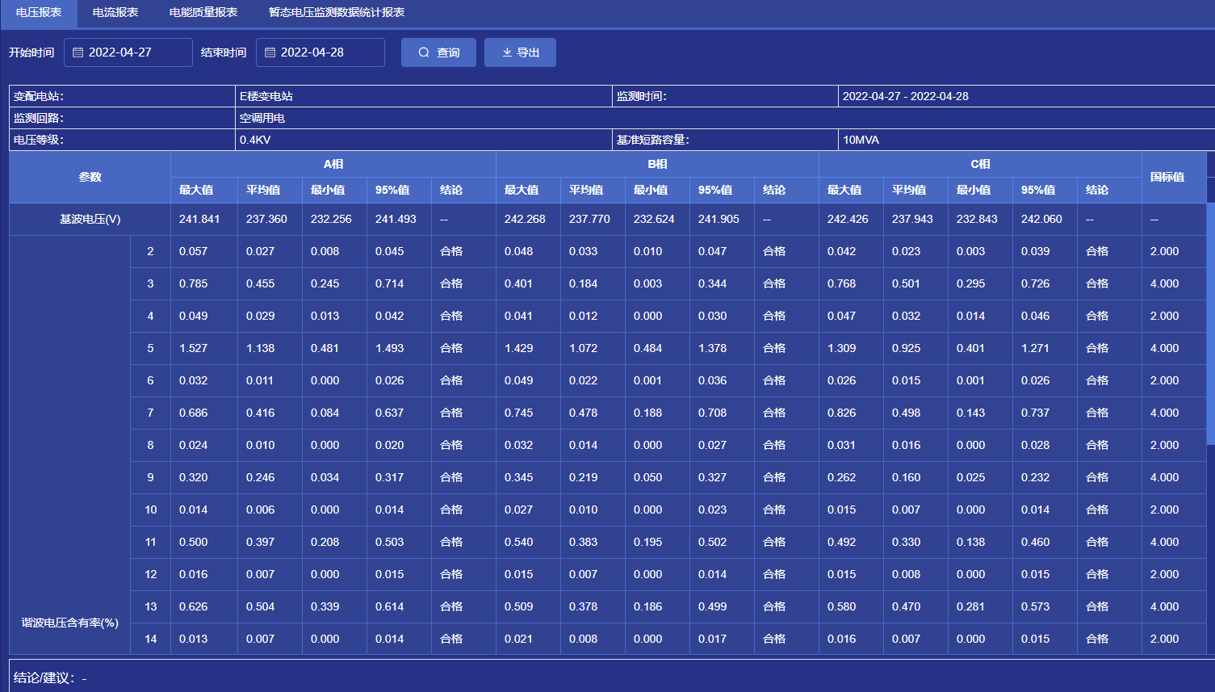Click the value 0.785 in harmonic 3 row

click(x=194, y=283)
